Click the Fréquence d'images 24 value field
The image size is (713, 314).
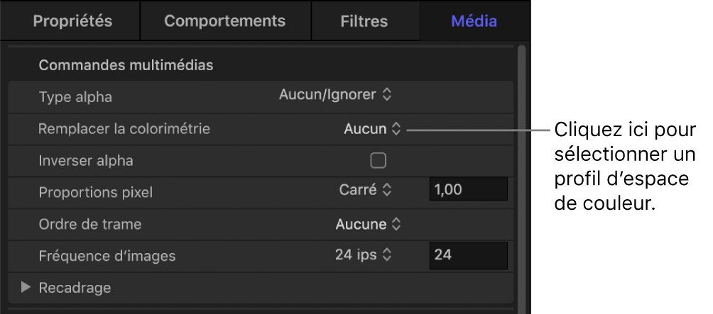point(467,254)
